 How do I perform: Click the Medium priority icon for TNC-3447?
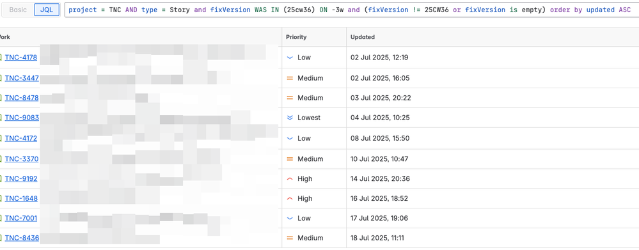pyautogui.click(x=290, y=78)
